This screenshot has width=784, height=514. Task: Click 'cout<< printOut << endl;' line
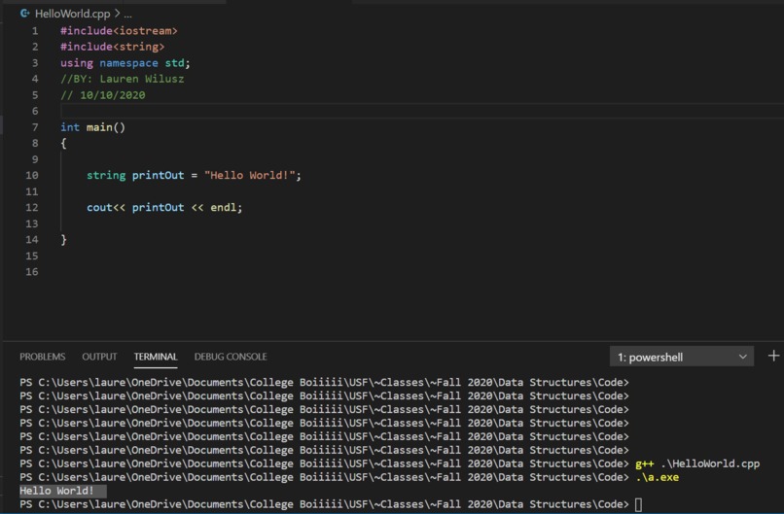[x=164, y=207]
